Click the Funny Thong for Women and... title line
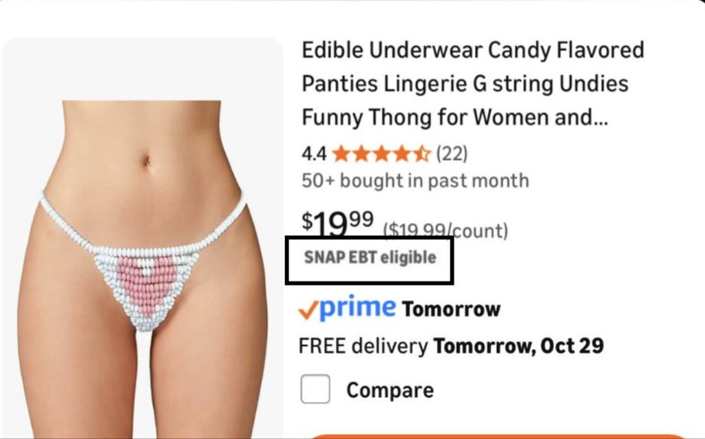 454,117
